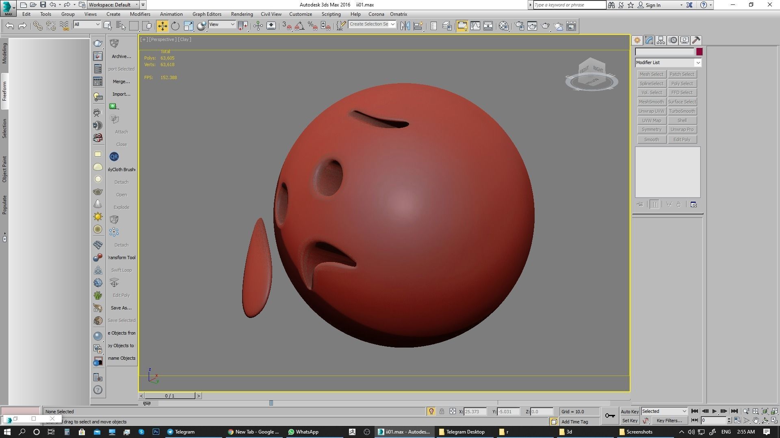Click Save As... in side panel
Screen dimensions: 780x438
pyautogui.click(x=121, y=308)
